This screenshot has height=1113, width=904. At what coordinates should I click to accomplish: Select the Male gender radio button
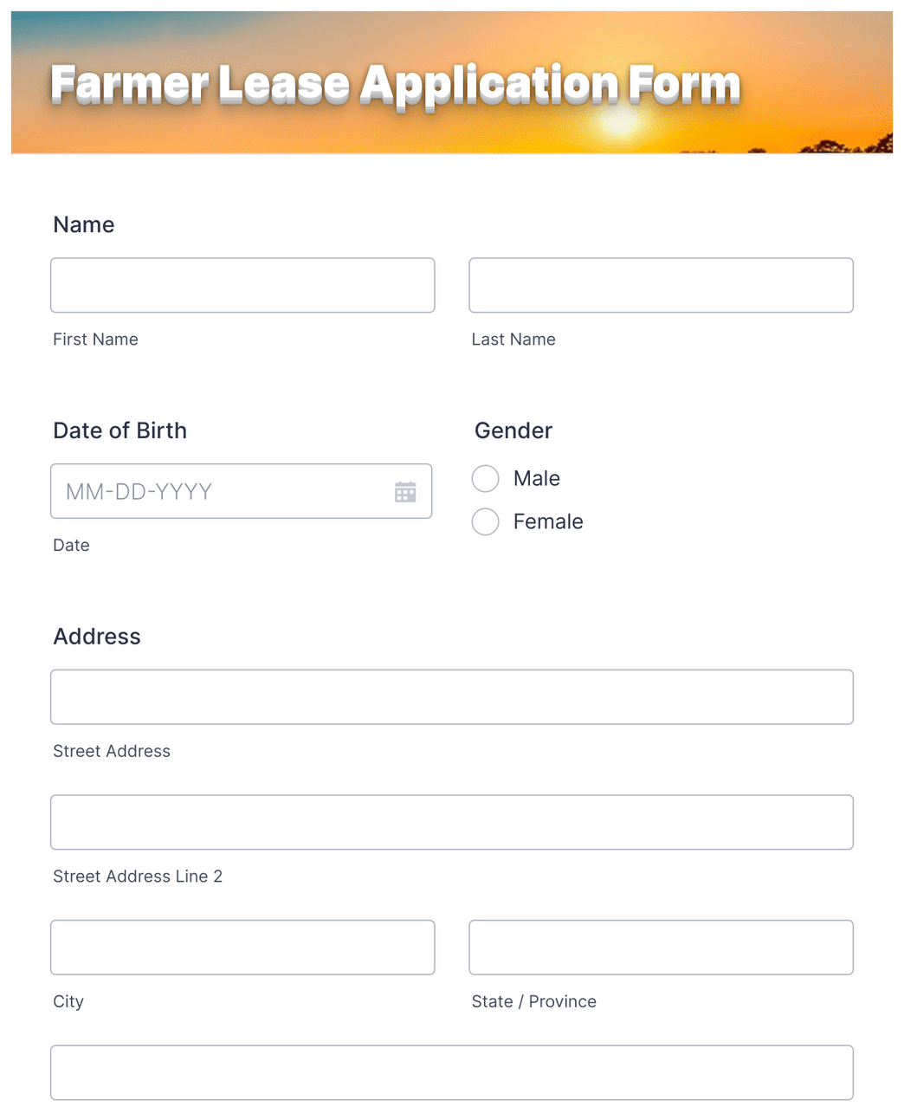tap(485, 478)
